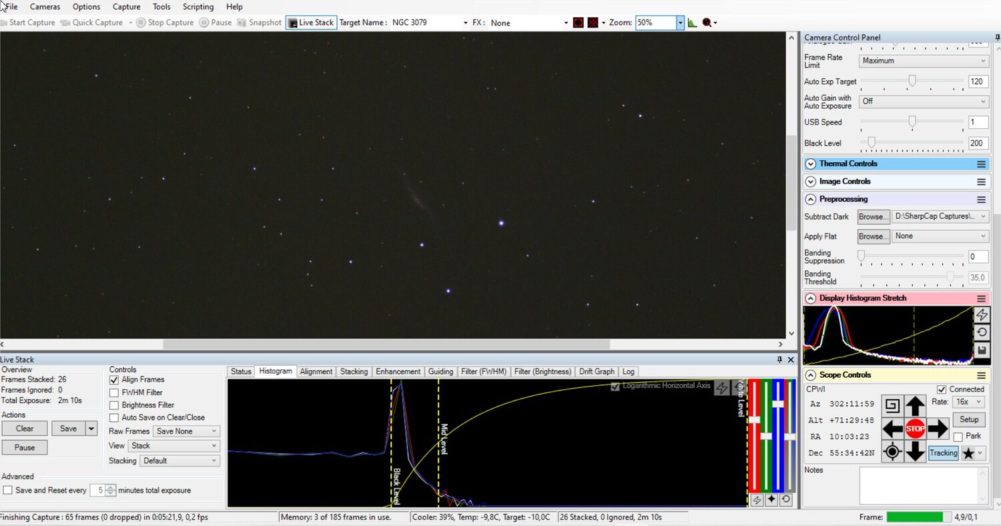Switch to the Drift Graph tab
The height and width of the screenshot is (526, 1001).
(x=596, y=371)
